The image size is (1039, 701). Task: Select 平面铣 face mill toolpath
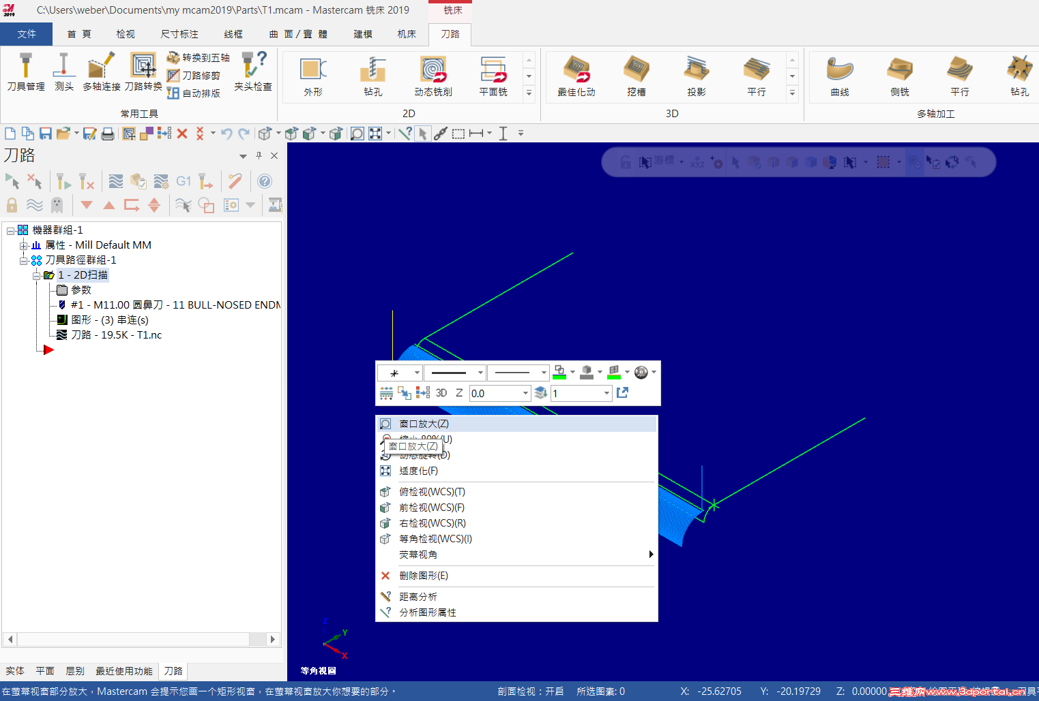point(493,77)
